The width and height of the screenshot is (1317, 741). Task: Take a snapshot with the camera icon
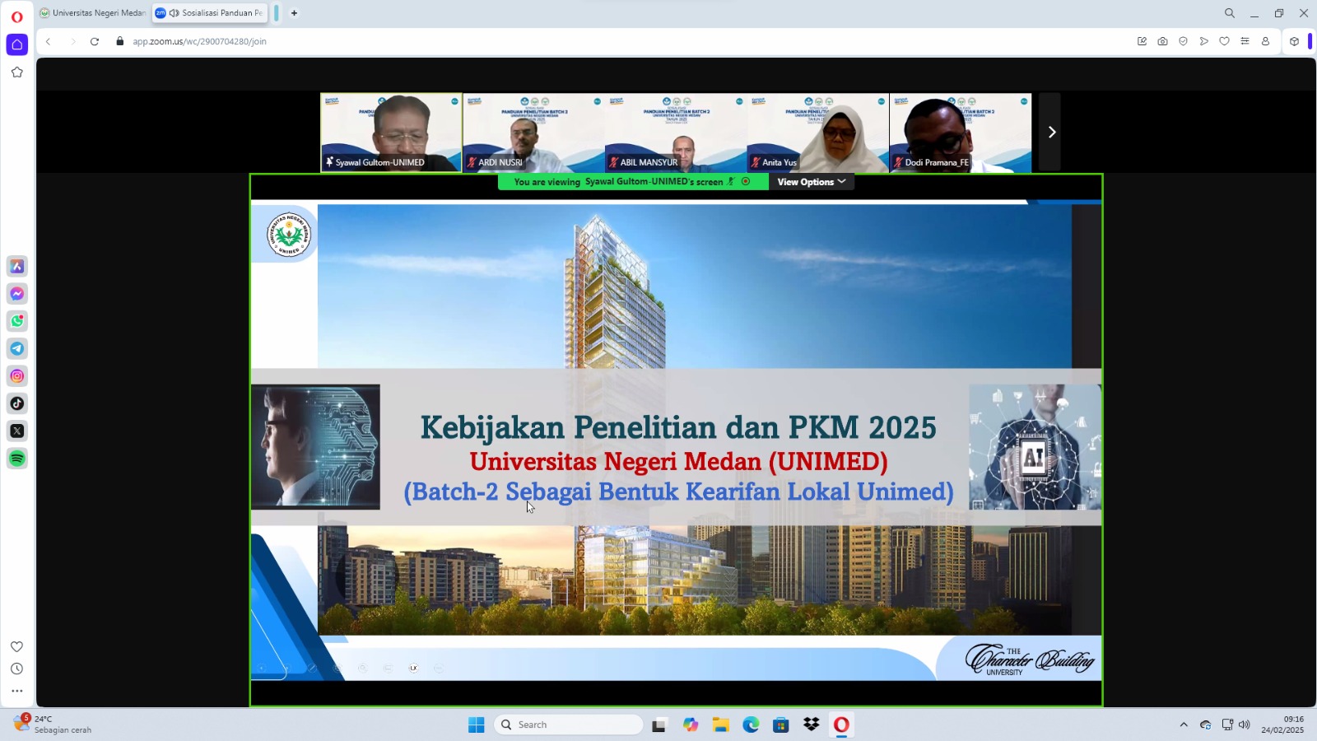click(1162, 41)
